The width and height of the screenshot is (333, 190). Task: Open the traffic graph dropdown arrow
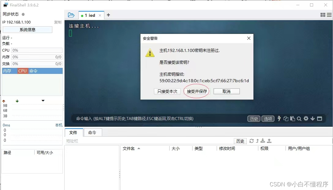pyautogui.click(x=43, y=100)
